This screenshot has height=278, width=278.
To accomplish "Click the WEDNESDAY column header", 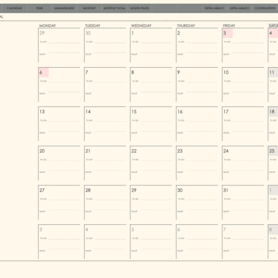I will tap(141, 25).
